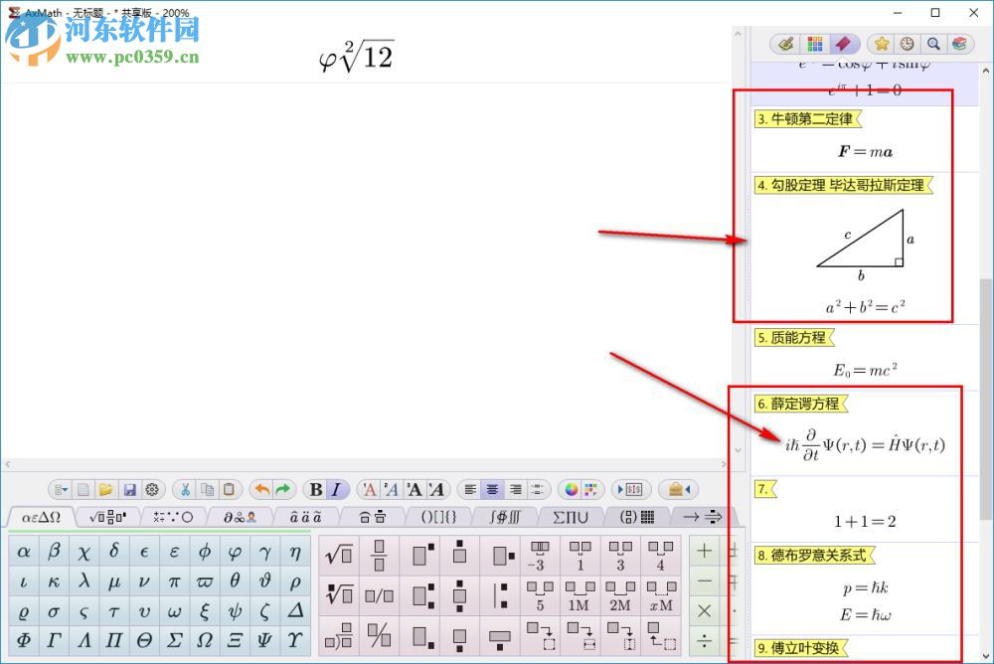This screenshot has height=664, width=994.
Task: Select the handwriting input icon
Action: click(x=784, y=44)
